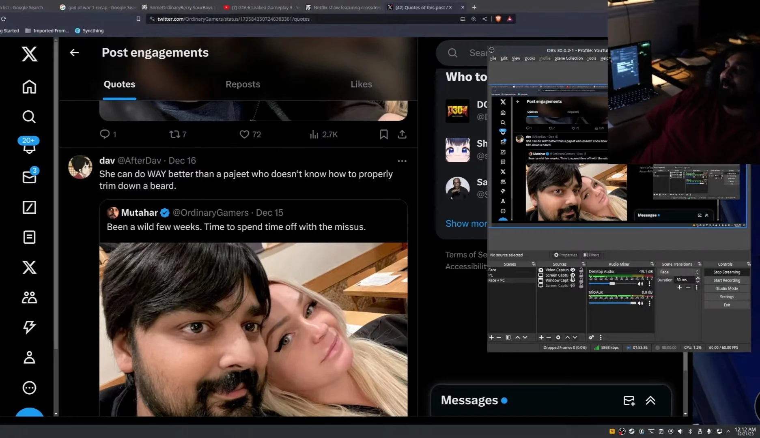The image size is (760, 438).
Task: Open Communities people icon in sidebar
Action: (x=29, y=297)
